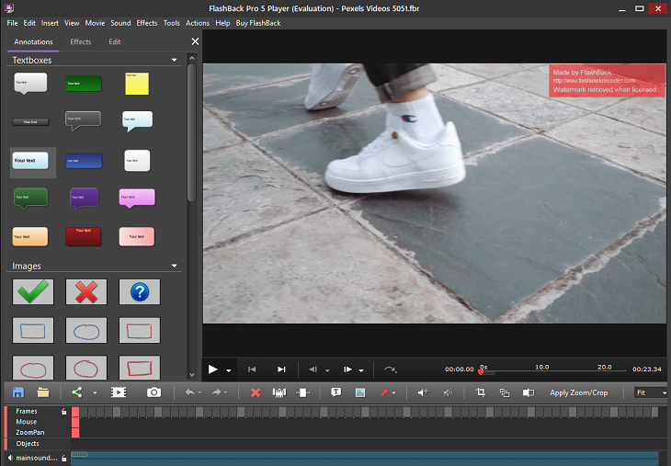
Task: Open the step forward options dropdown
Action: click(361, 370)
